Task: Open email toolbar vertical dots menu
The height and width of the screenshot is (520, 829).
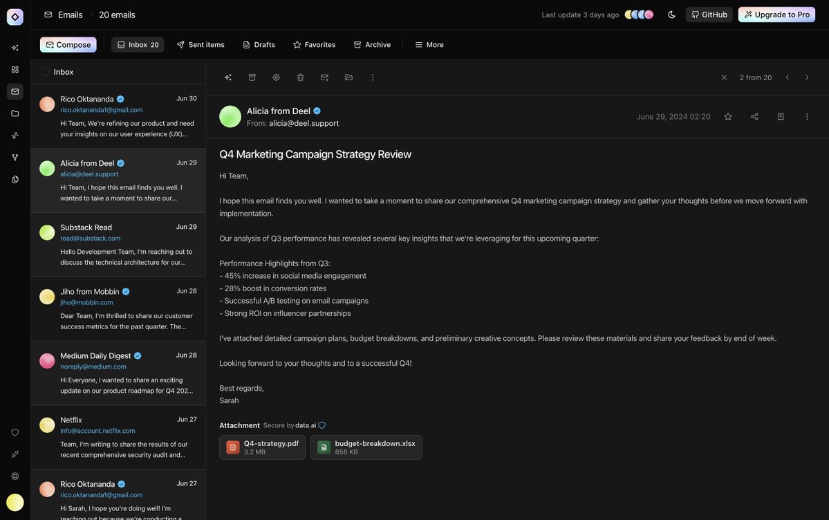Action: coord(373,77)
